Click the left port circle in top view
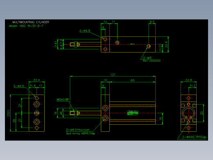 tap(117, 43)
